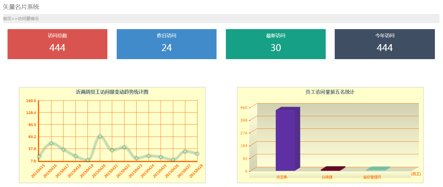443x187 pixels.
Task: Open the dark 今年访问 card
Action: (x=385, y=44)
